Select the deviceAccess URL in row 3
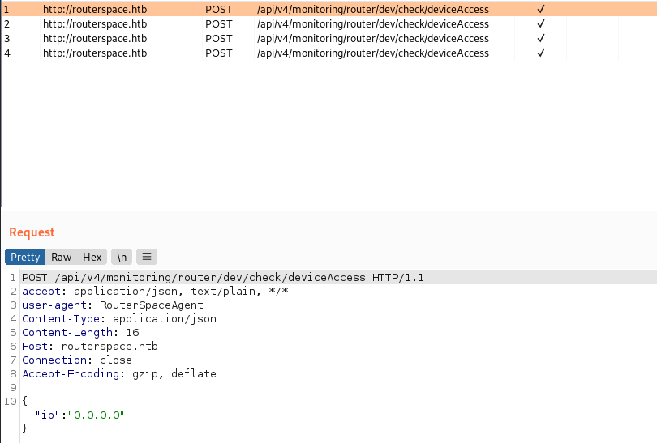657x443 pixels. pyautogui.click(x=372, y=38)
